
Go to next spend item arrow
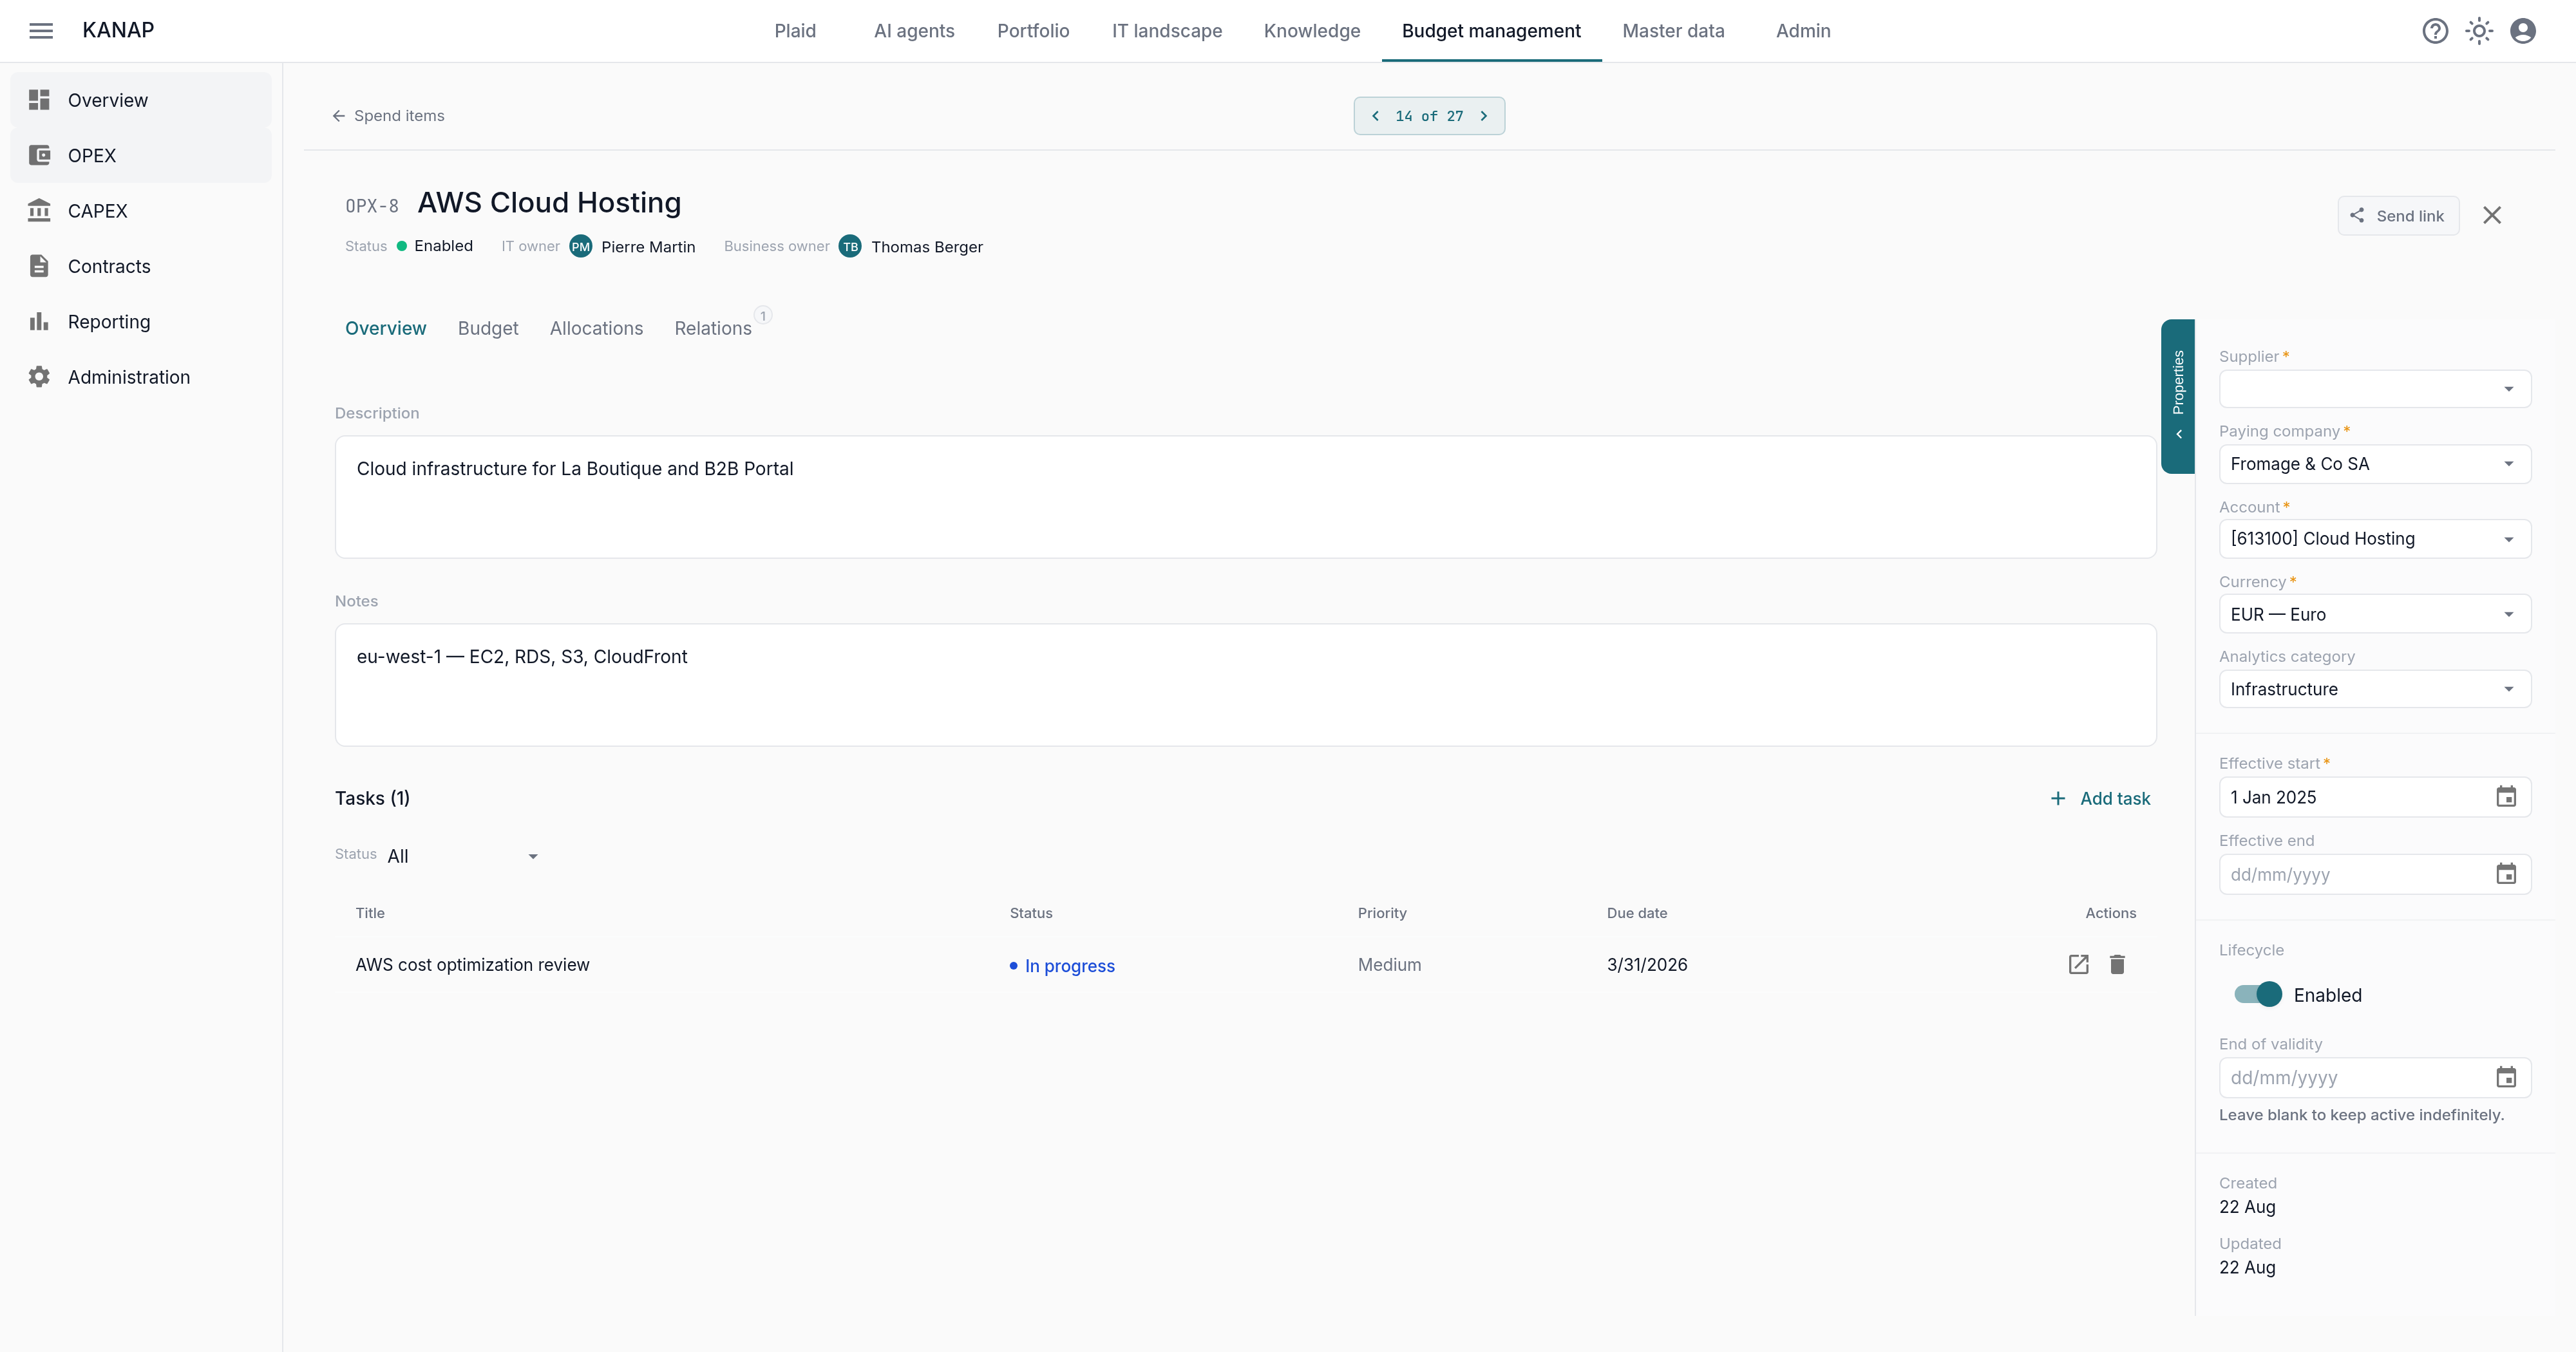click(1484, 116)
